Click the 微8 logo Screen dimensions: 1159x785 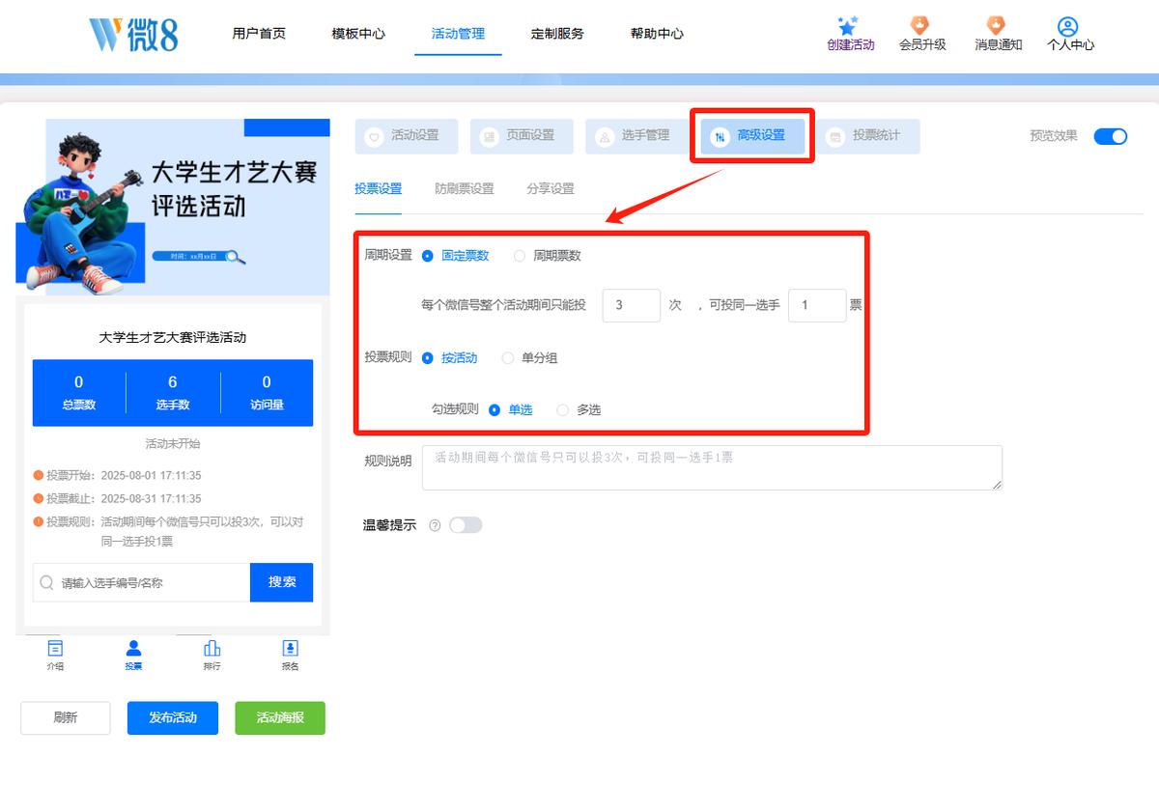tap(133, 34)
